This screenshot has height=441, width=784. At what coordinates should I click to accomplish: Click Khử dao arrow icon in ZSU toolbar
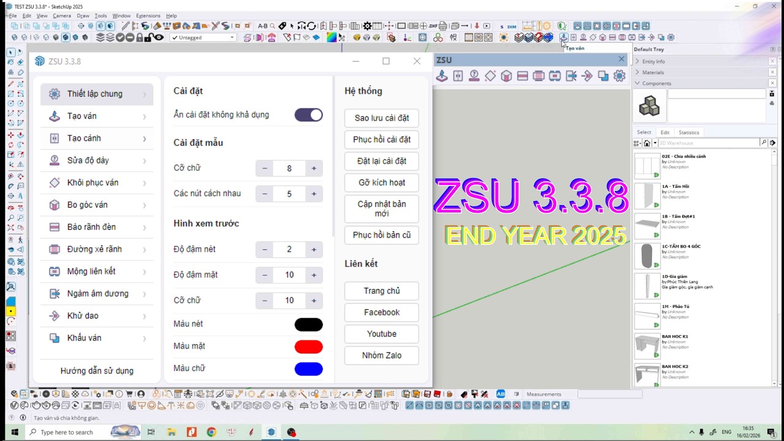[587, 76]
